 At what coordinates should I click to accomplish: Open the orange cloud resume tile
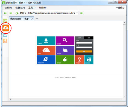[46, 50]
